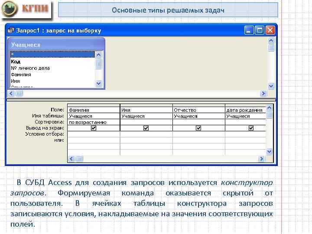Click Отчество cell in Поле row
Image resolution: width=312 pixels, height=234 pixels.
pyautogui.click(x=199, y=110)
